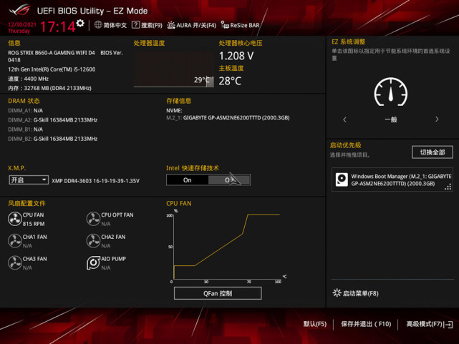
Task: Click the CPU FAN icon
Action: tap(14, 219)
